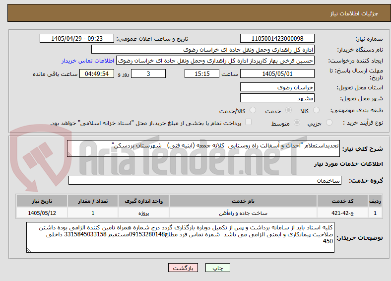
Task: Open اطلاعات تماس خریدار link
Action: click(88, 61)
